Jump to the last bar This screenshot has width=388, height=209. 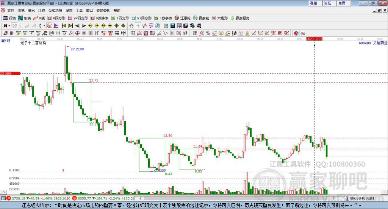[x=70, y=26]
